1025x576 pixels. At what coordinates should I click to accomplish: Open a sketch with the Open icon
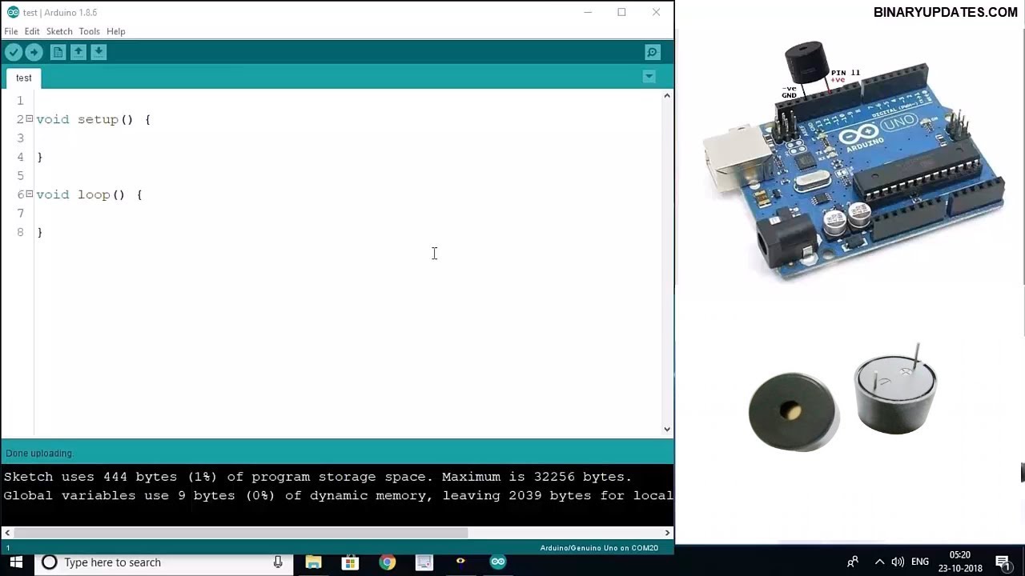[78, 52]
